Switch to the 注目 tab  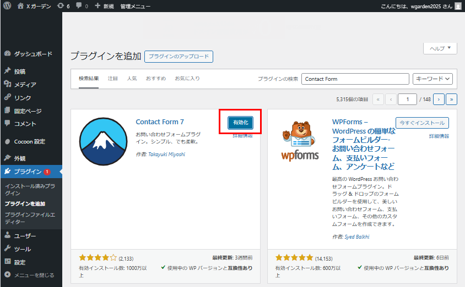113,79
